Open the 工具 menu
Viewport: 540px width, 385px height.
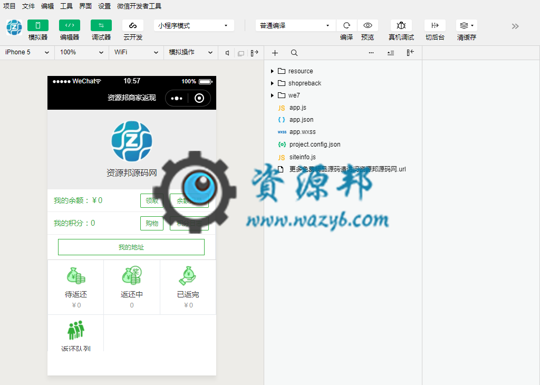(x=66, y=6)
